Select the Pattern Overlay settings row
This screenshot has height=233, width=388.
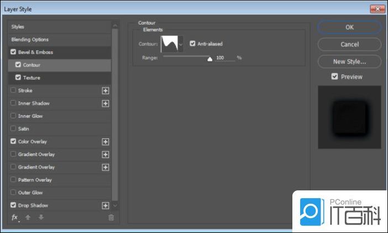coord(60,180)
